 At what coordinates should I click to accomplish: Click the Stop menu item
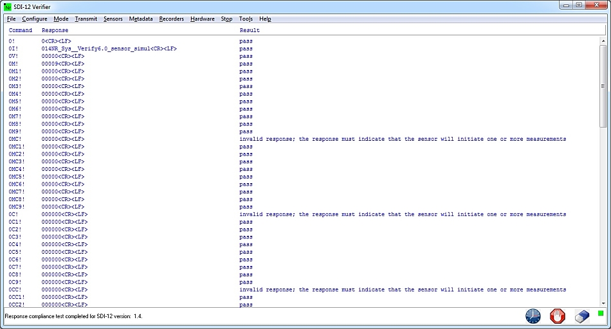(x=226, y=19)
